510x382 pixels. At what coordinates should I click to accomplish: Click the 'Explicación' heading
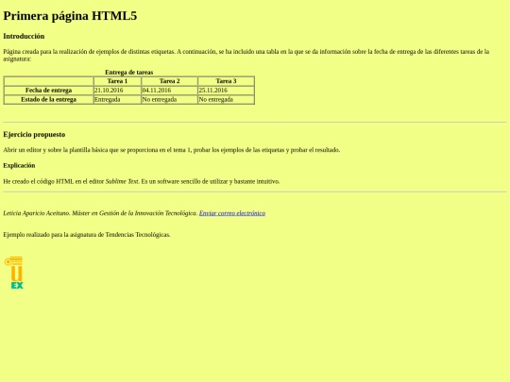(x=19, y=165)
